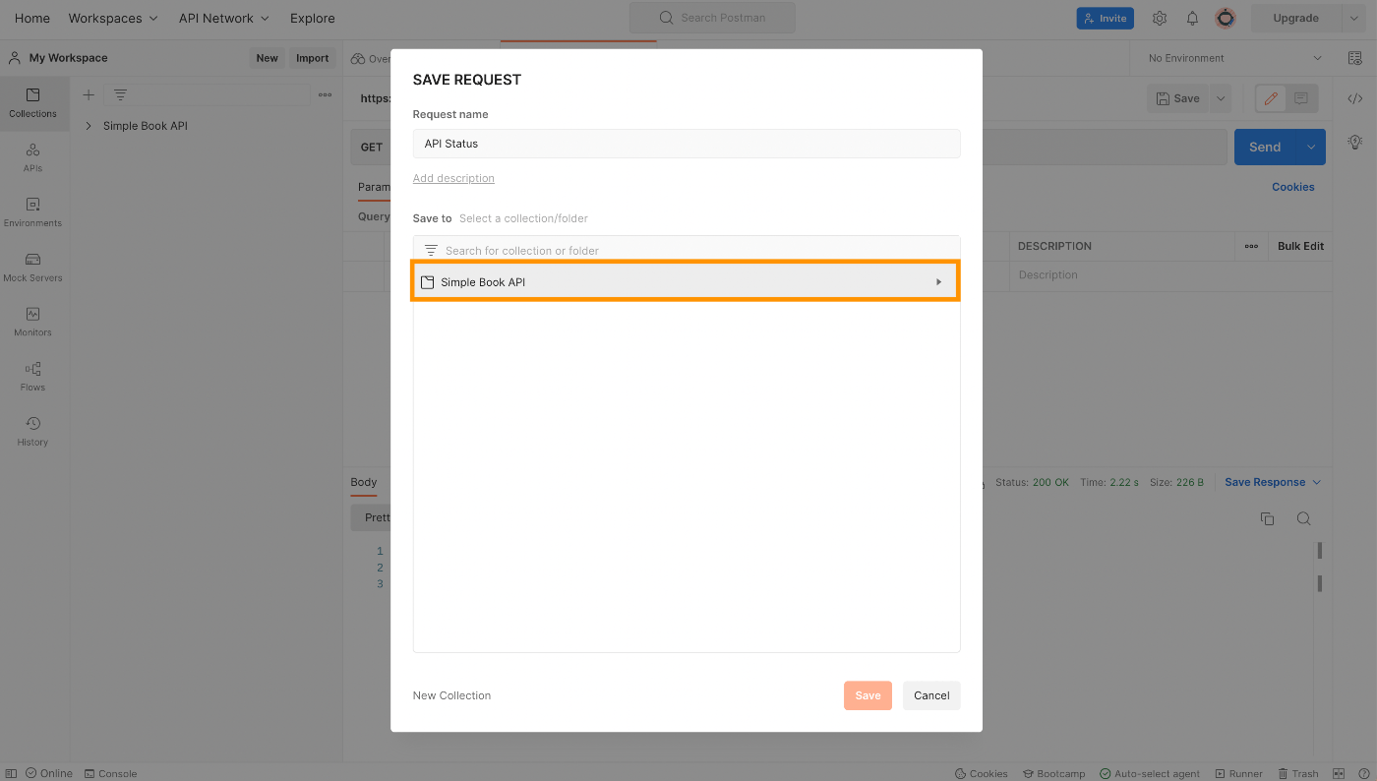Screen dimensions: 1377x781
Task: Click the plus icon to create collection
Action: 89,94
